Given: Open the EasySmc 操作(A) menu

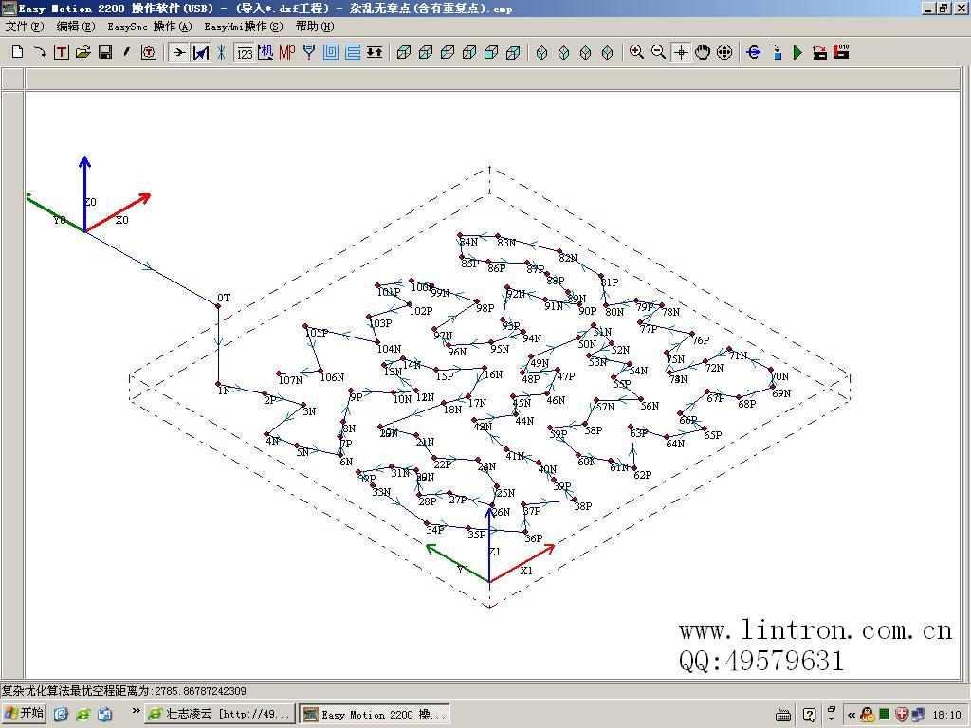Looking at the screenshot, I should coord(149,27).
